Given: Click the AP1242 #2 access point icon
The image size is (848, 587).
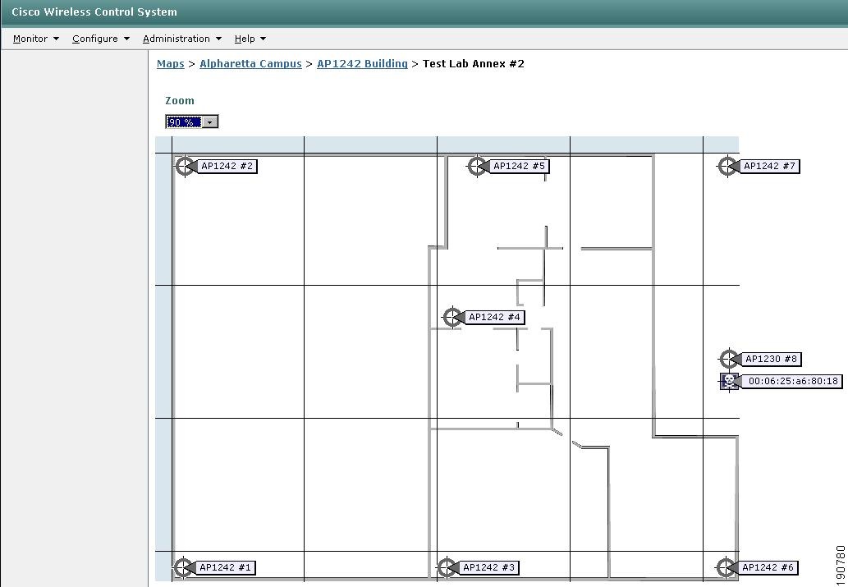Looking at the screenshot, I should (x=185, y=166).
